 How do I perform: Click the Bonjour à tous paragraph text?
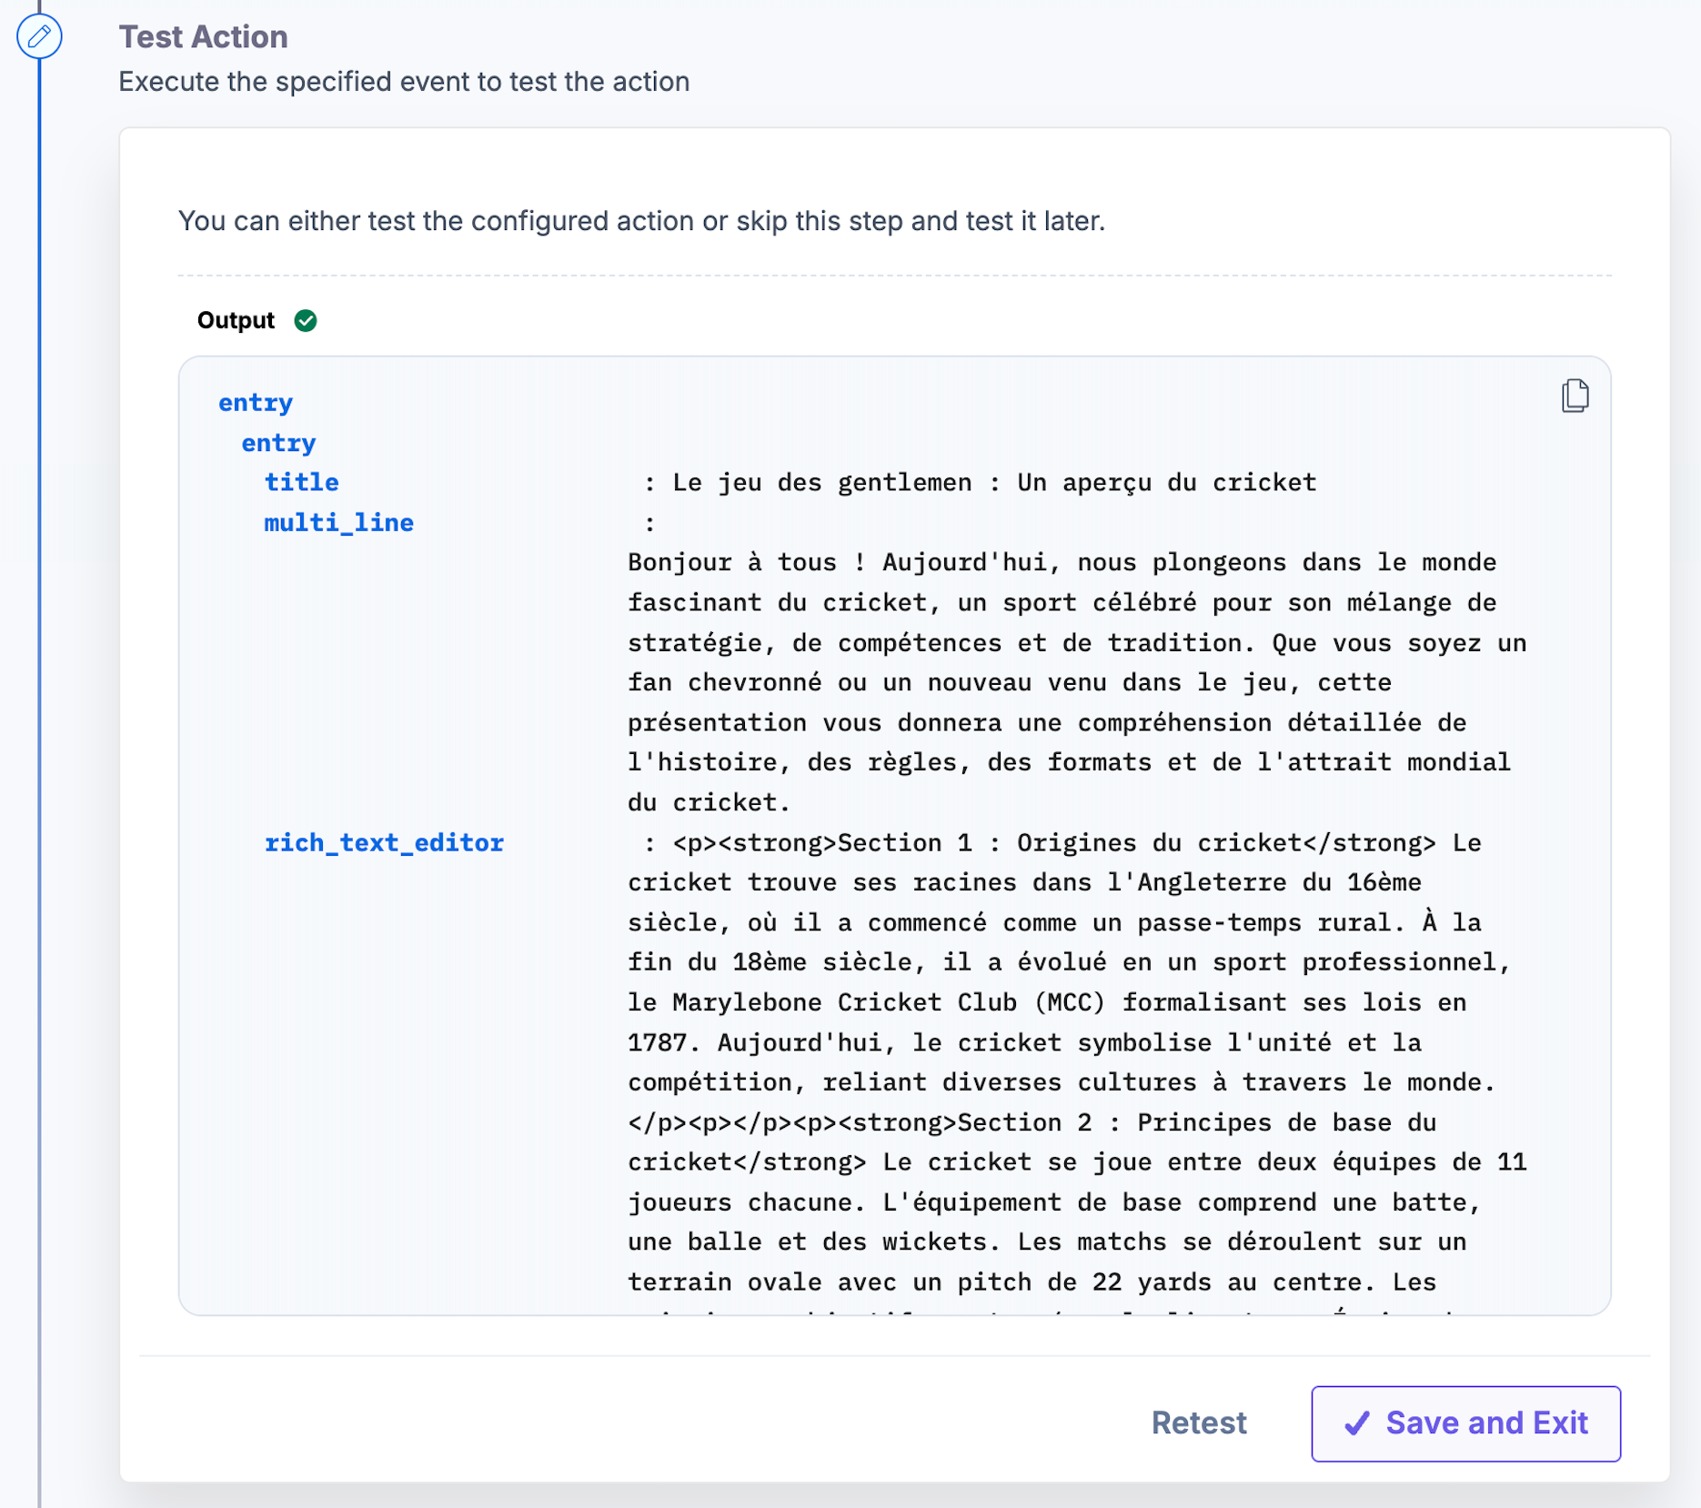pos(1077,682)
